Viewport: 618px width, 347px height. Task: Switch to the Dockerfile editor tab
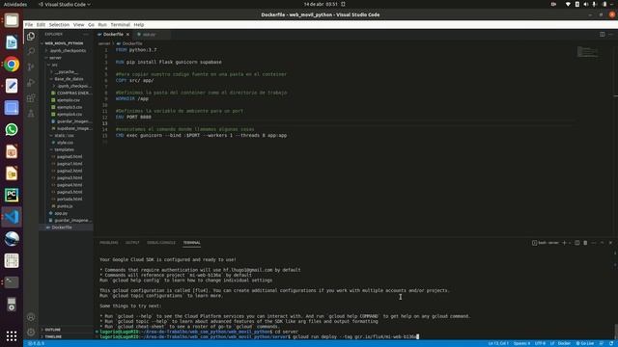pos(114,35)
